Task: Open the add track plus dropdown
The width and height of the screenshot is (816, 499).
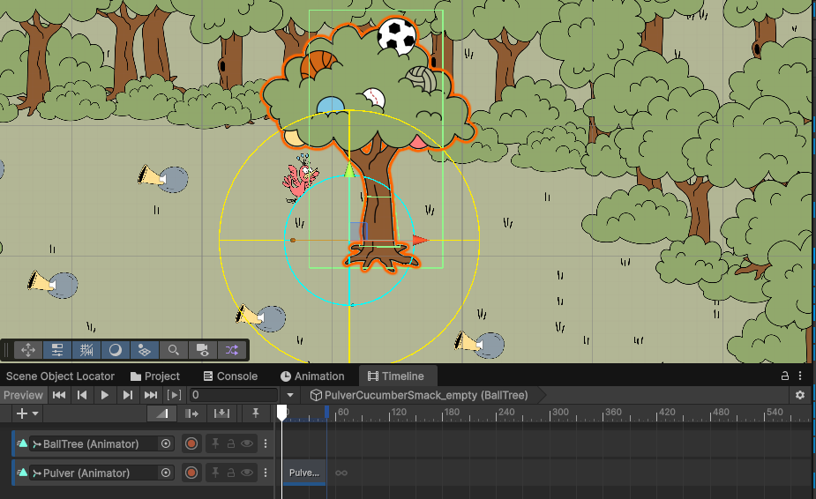Action: pyautogui.click(x=27, y=413)
